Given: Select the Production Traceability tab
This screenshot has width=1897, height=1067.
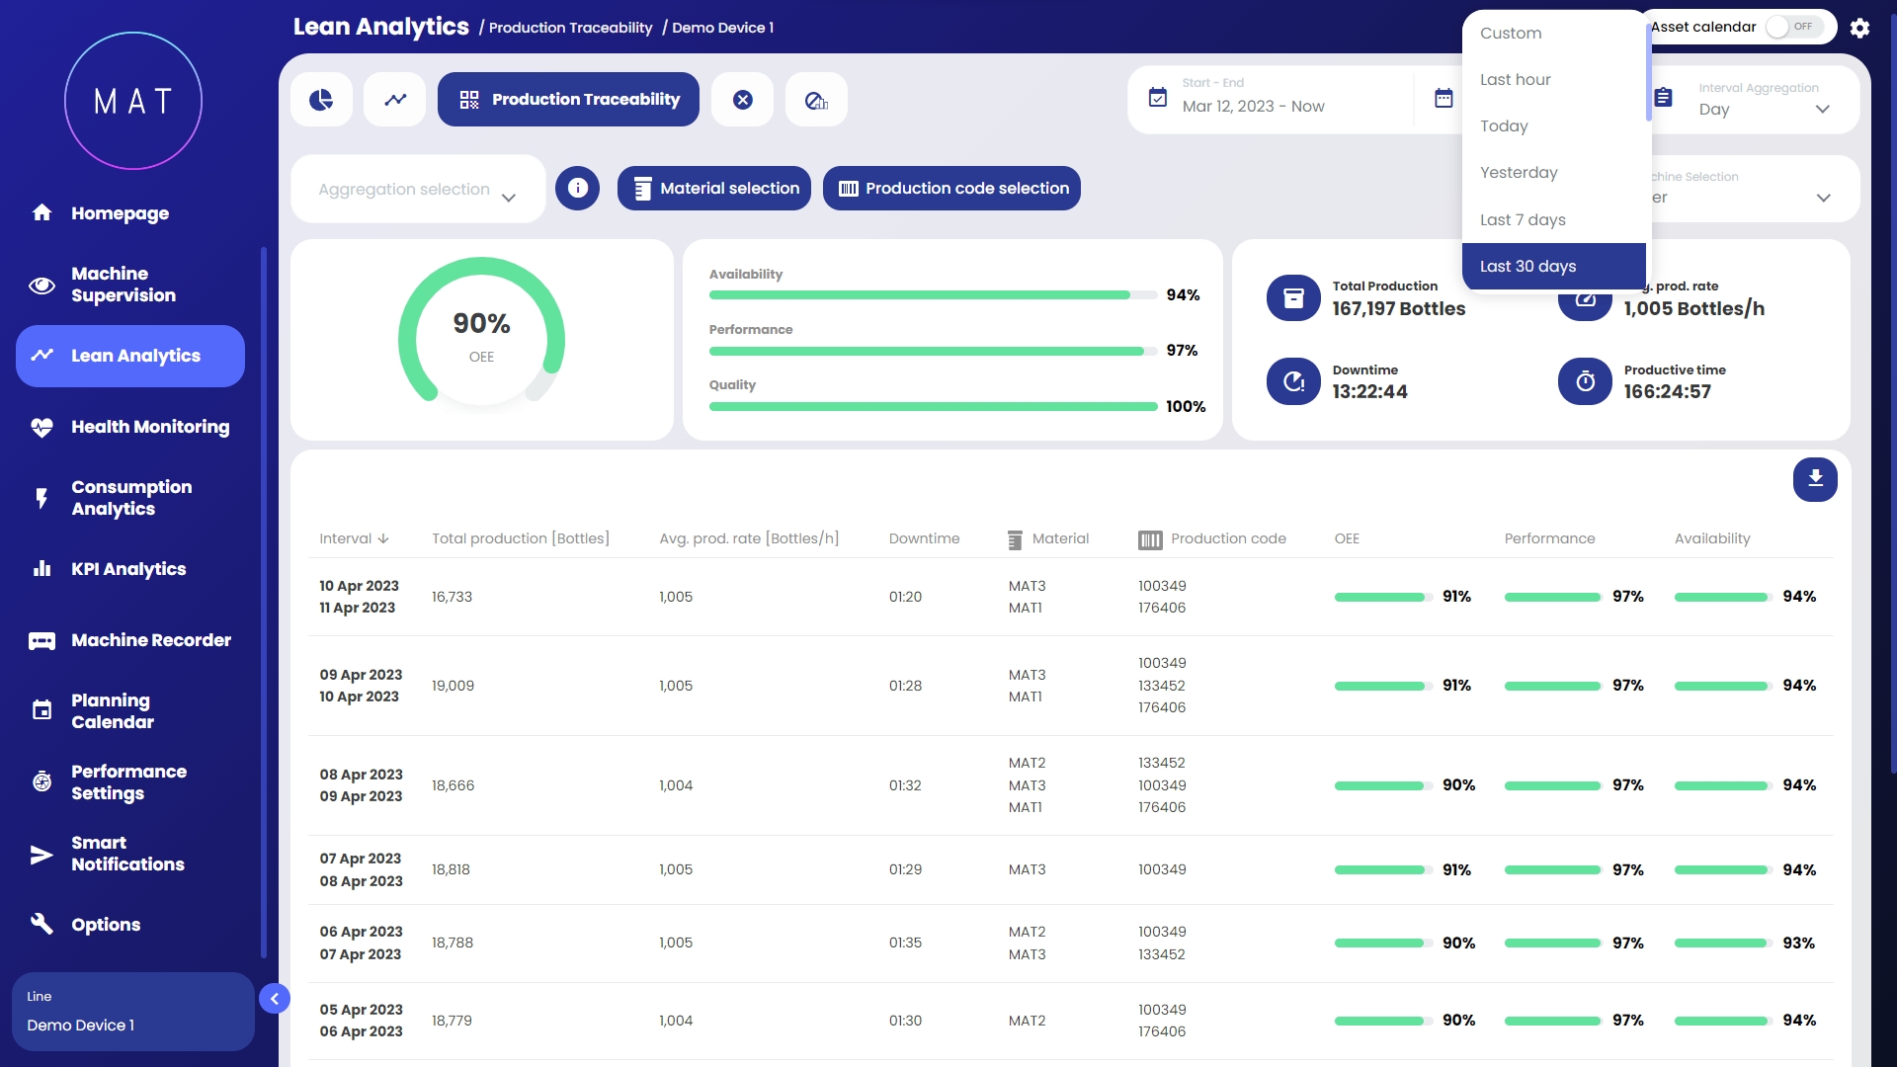Looking at the screenshot, I should pyautogui.click(x=568, y=100).
